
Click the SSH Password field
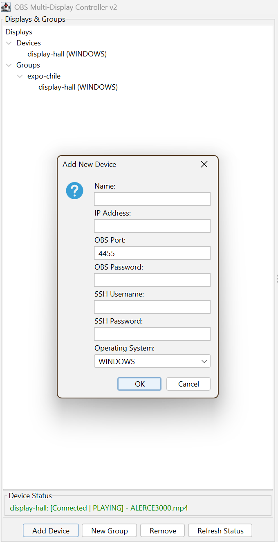(x=152, y=334)
